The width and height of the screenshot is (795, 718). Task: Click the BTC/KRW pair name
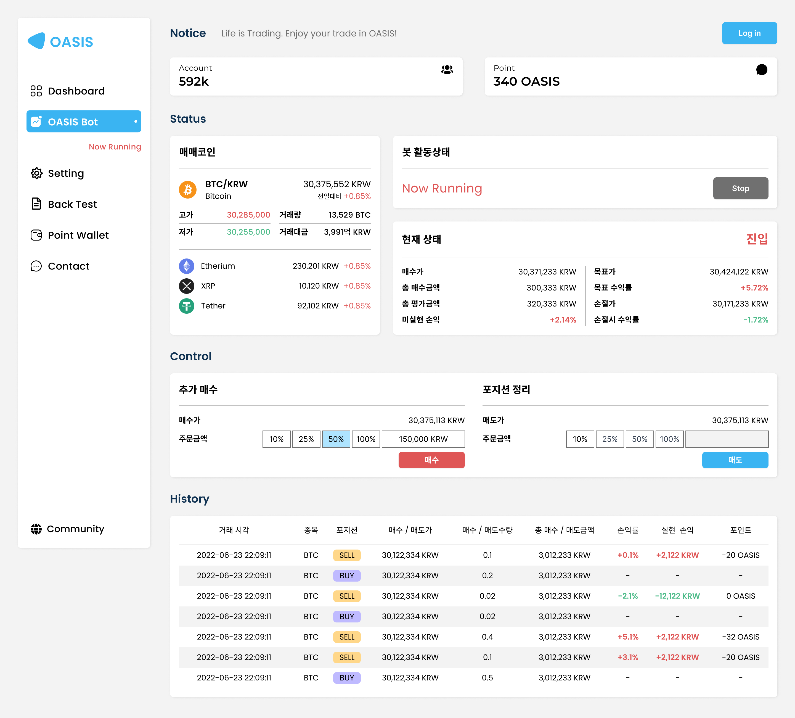tap(226, 184)
